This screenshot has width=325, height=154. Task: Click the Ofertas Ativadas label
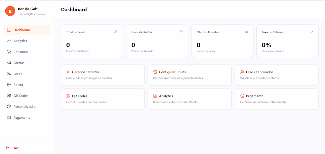[x=208, y=32]
